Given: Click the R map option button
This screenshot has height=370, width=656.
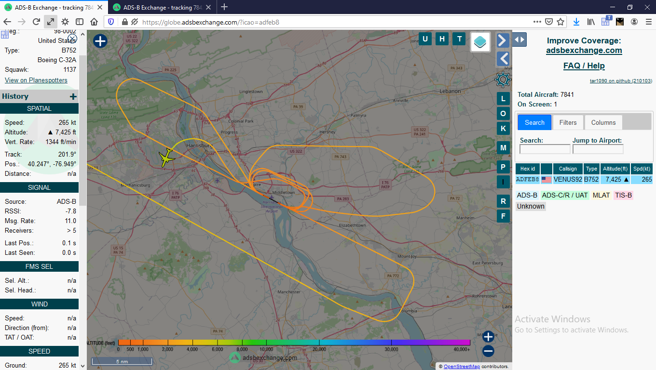Looking at the screenshot, I should point(503,201).
